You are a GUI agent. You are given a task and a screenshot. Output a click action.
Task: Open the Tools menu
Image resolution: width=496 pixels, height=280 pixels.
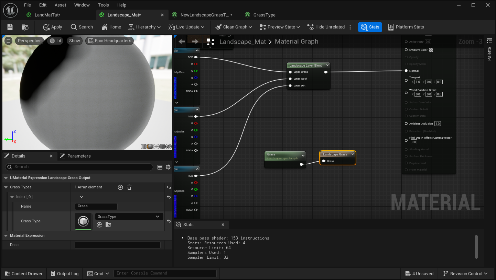pos(104,5)
